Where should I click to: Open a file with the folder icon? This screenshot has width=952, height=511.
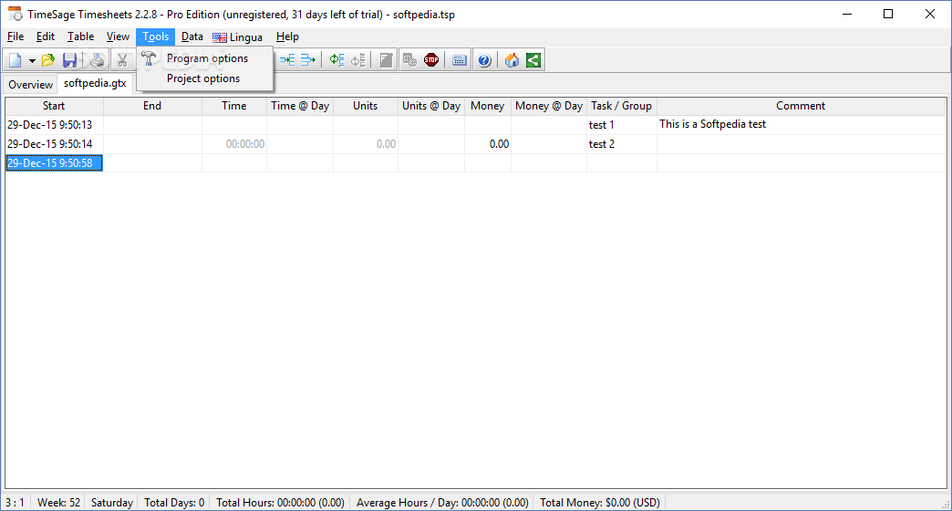pos(48,60)
